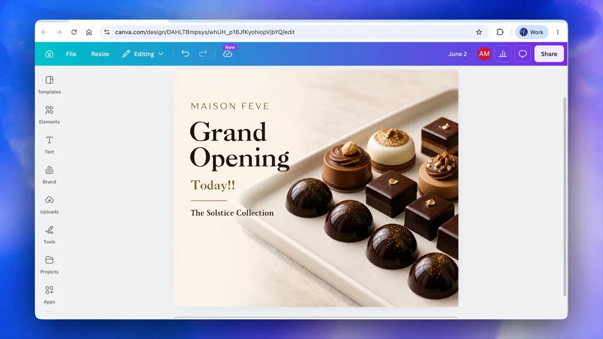Viewport: 603px width, 339px height.
Task: Select the MAISON FEVE text on canvas
Action: tap(230, 106)
